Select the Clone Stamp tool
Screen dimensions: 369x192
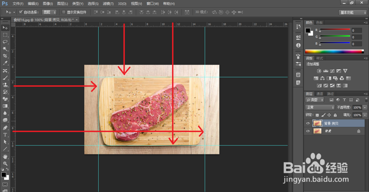pos(5,85)
